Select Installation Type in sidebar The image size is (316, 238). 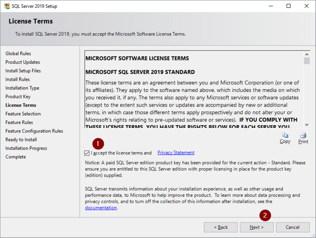point(22,88)
